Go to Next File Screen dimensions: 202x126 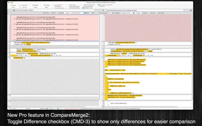[23, 8]
